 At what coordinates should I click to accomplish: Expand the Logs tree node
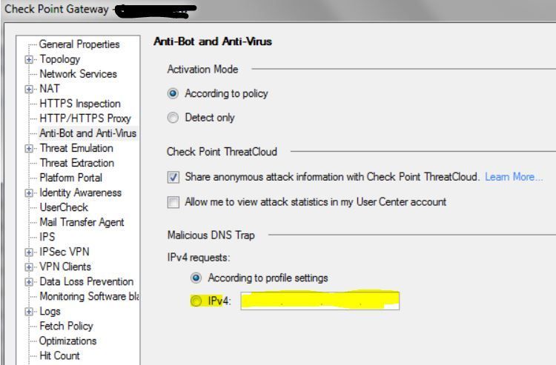coord(30,311)
